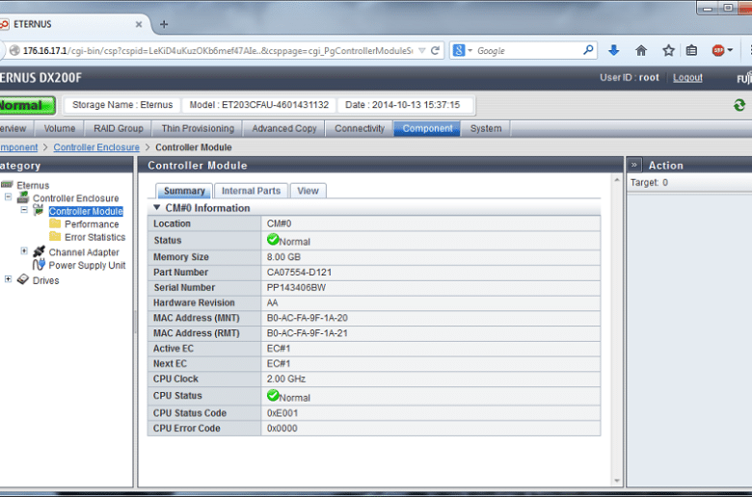Select Eternus root tree item
This screenshot has height=497, width=752.
[33, 185]
